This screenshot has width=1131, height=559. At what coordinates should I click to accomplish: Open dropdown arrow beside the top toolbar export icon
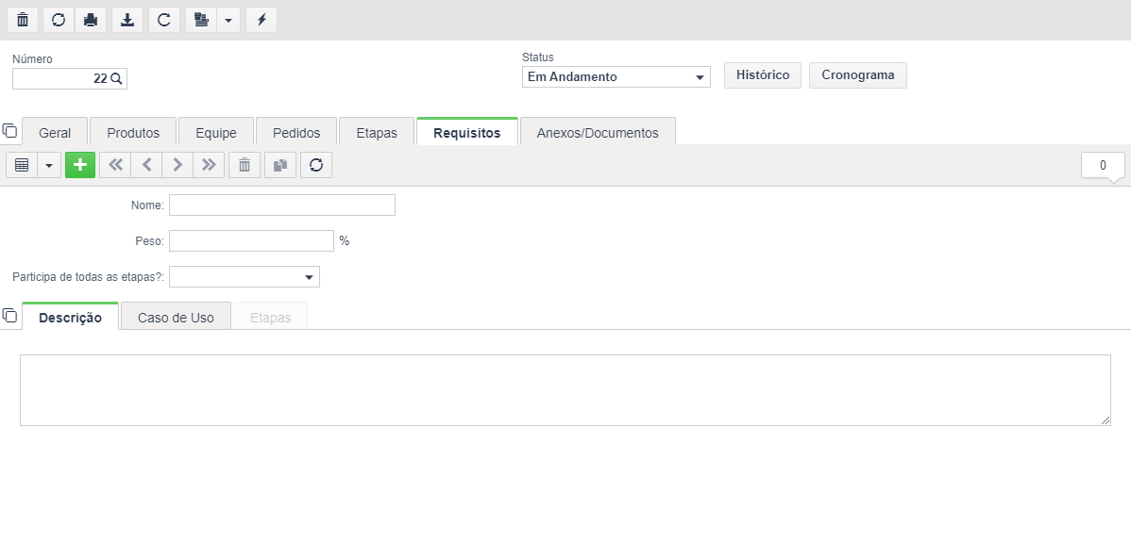(x=228, y=20)
